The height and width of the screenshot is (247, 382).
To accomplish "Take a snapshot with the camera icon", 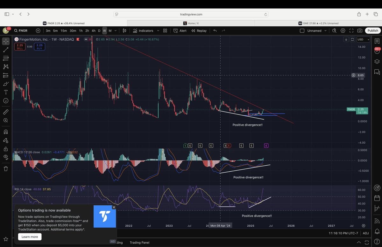I will click(359, 31).
